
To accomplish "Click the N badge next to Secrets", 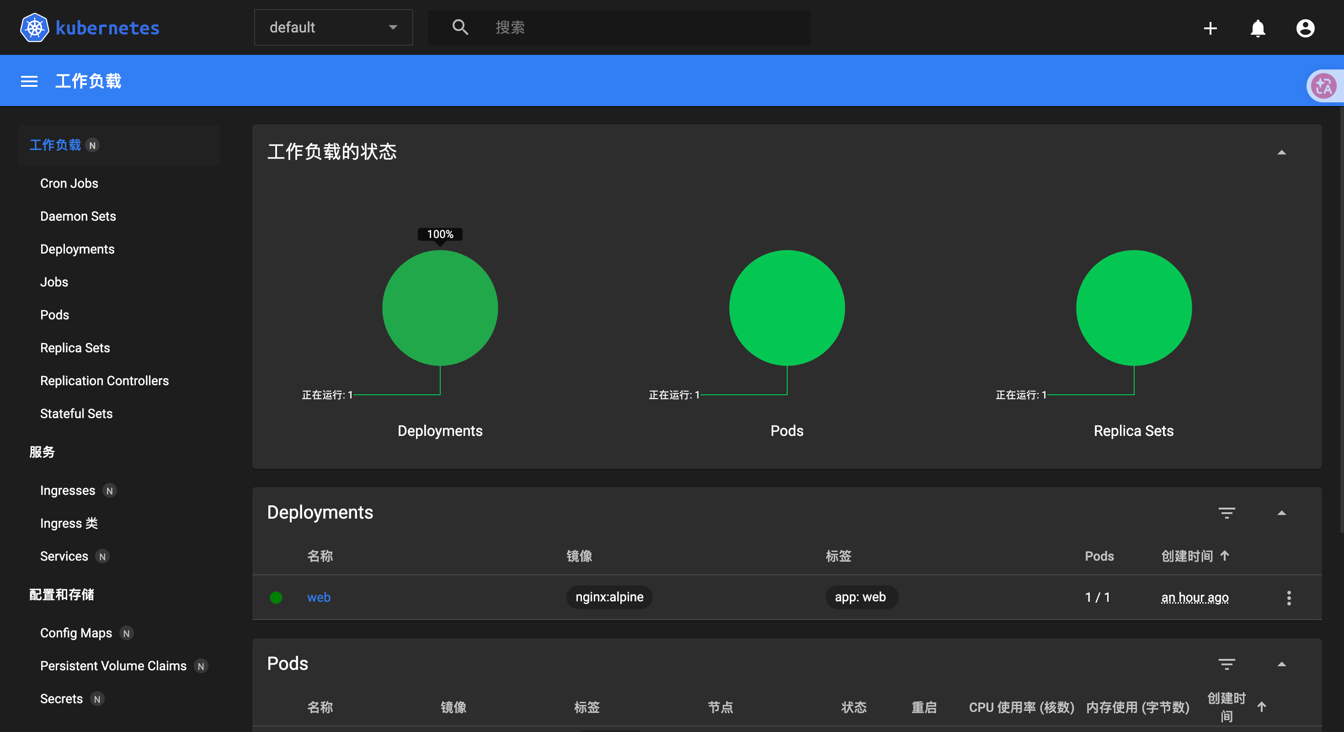I will point(97,699).
